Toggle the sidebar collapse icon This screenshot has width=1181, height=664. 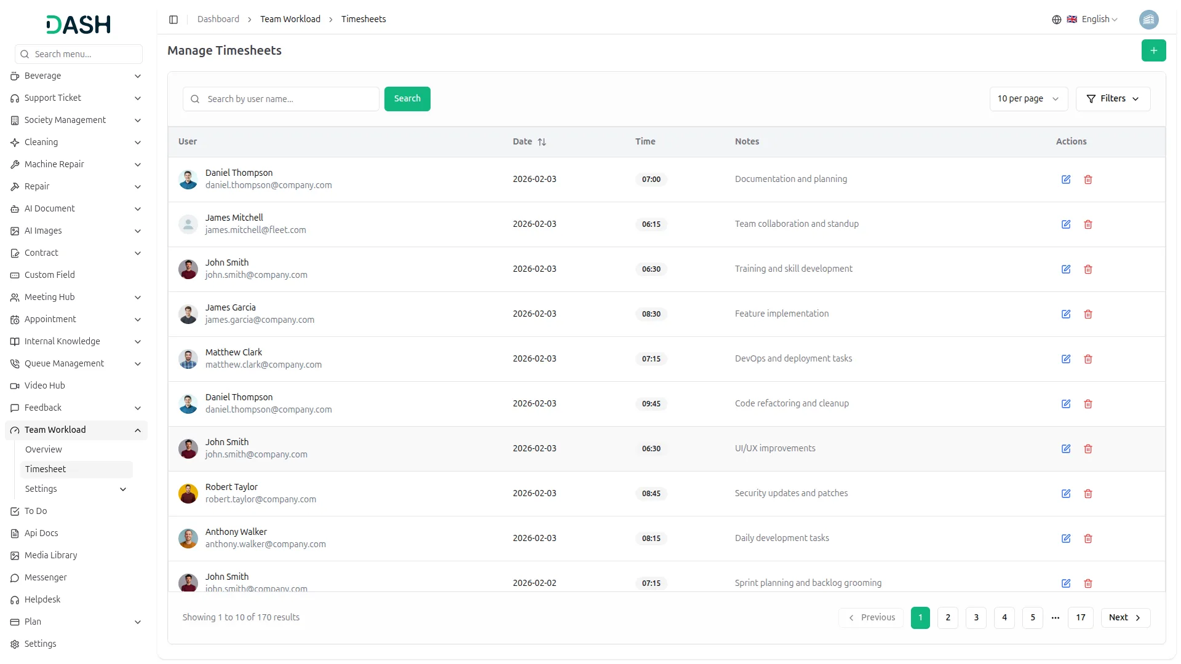coord(173,20)
